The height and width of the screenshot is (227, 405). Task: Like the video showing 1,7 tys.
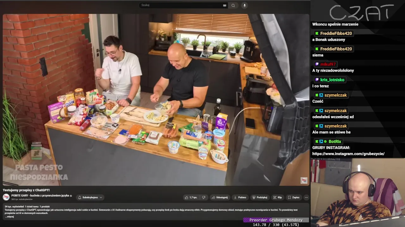[x=191, y=197]
